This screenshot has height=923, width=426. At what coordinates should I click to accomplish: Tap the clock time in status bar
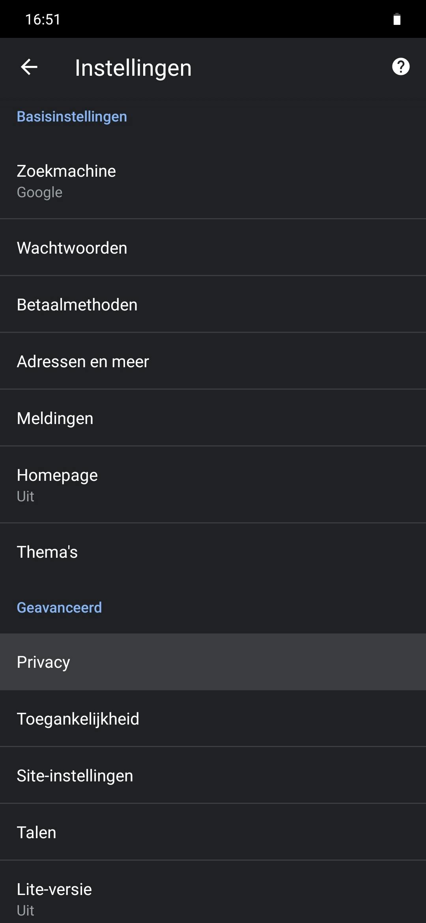coord(43,19)
